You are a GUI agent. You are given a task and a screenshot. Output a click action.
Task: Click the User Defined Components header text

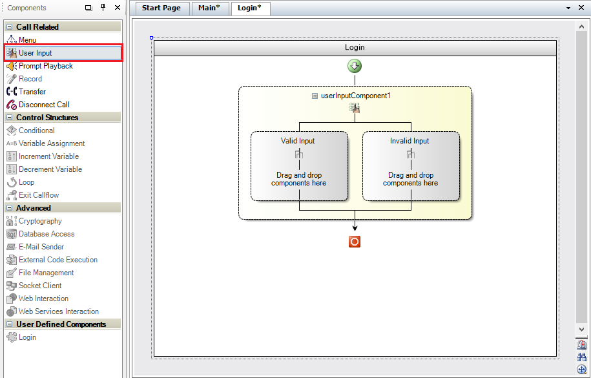click(61, 324)
